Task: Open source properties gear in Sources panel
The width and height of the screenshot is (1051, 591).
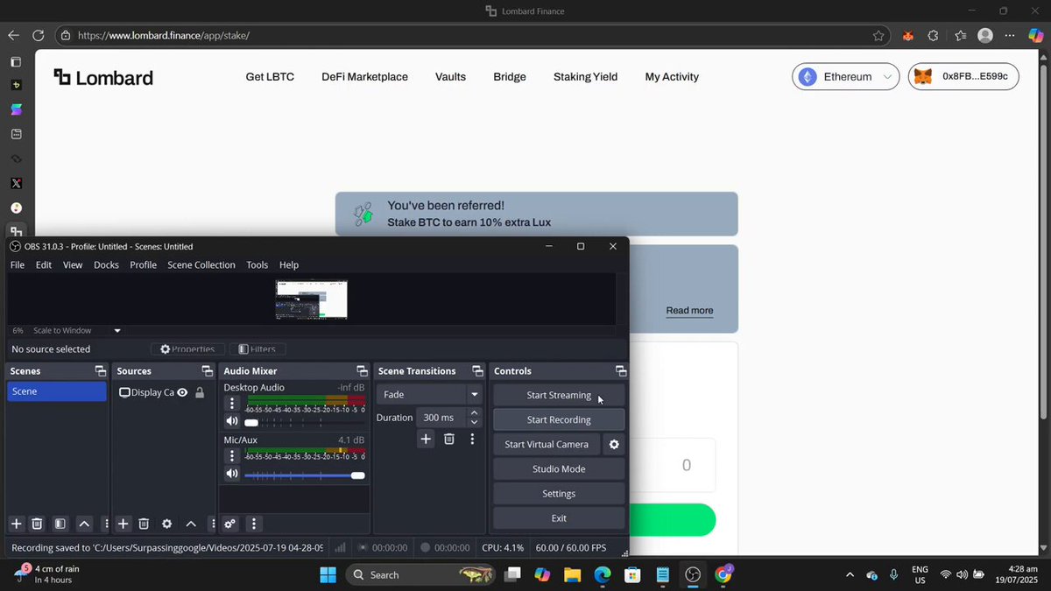Action: [x=166, y=524]
